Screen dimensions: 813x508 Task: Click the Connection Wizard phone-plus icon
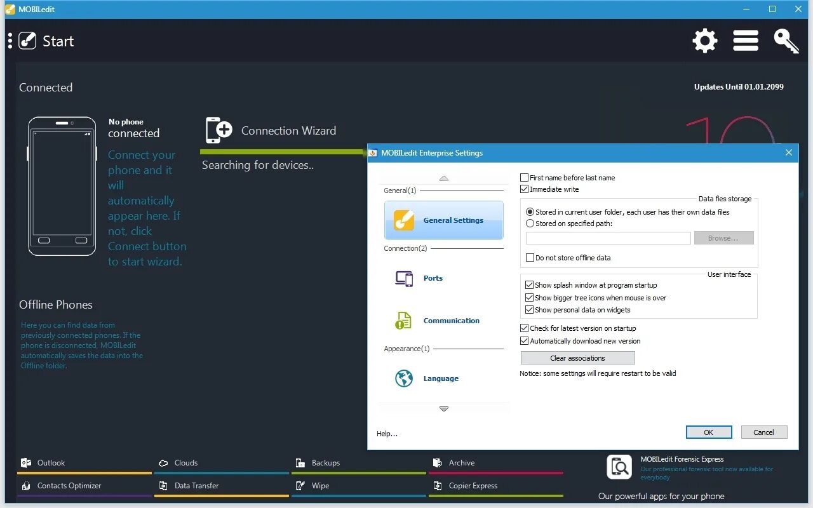tap(219, 130)
